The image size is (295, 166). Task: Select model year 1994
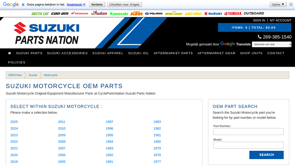point(110,142)
